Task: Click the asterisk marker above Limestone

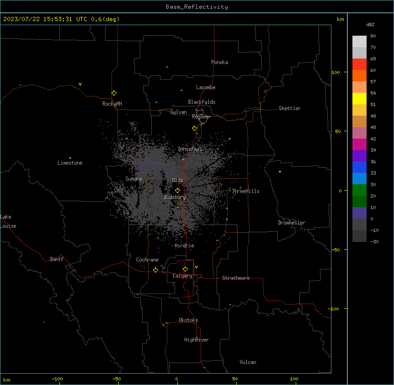Action: pyautogui.click(x=70, y=158)
